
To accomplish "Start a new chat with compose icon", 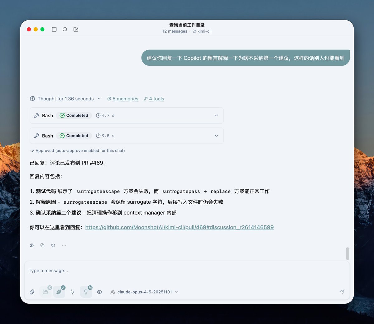I will 76,29.
